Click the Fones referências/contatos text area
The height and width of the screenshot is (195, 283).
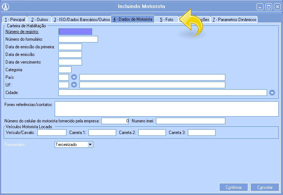point(167,109)
